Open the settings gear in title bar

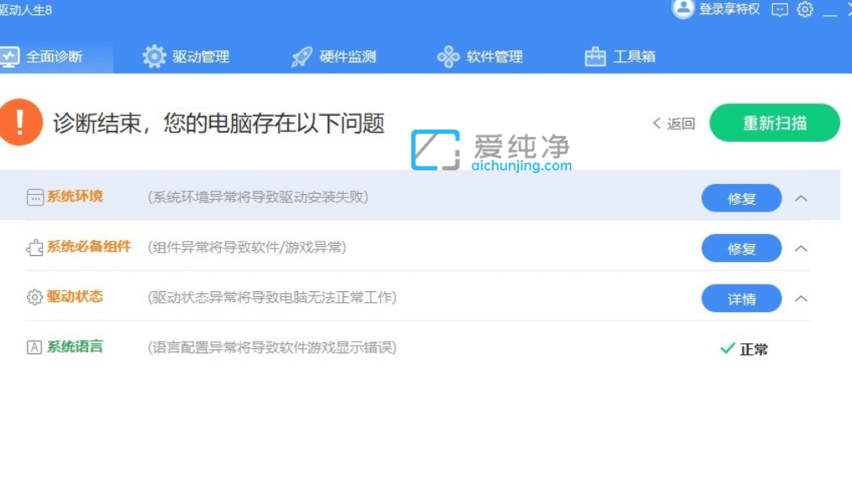805,10
